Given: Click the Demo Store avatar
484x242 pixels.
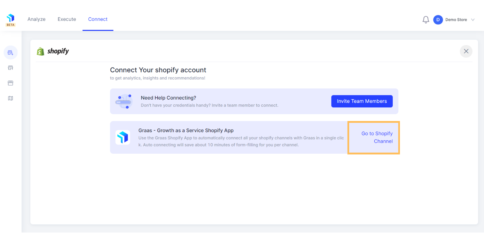Looking at the screenshot, I should pyautogui.click(x=438, y=20).
